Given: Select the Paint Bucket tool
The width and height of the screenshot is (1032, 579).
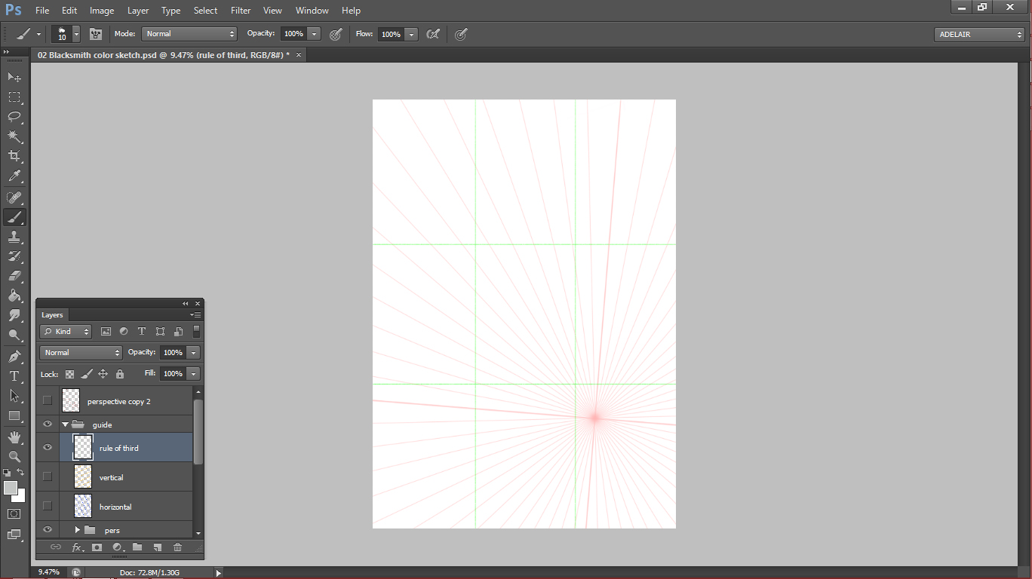Looking at the screenshot, I should pos(14,296).
